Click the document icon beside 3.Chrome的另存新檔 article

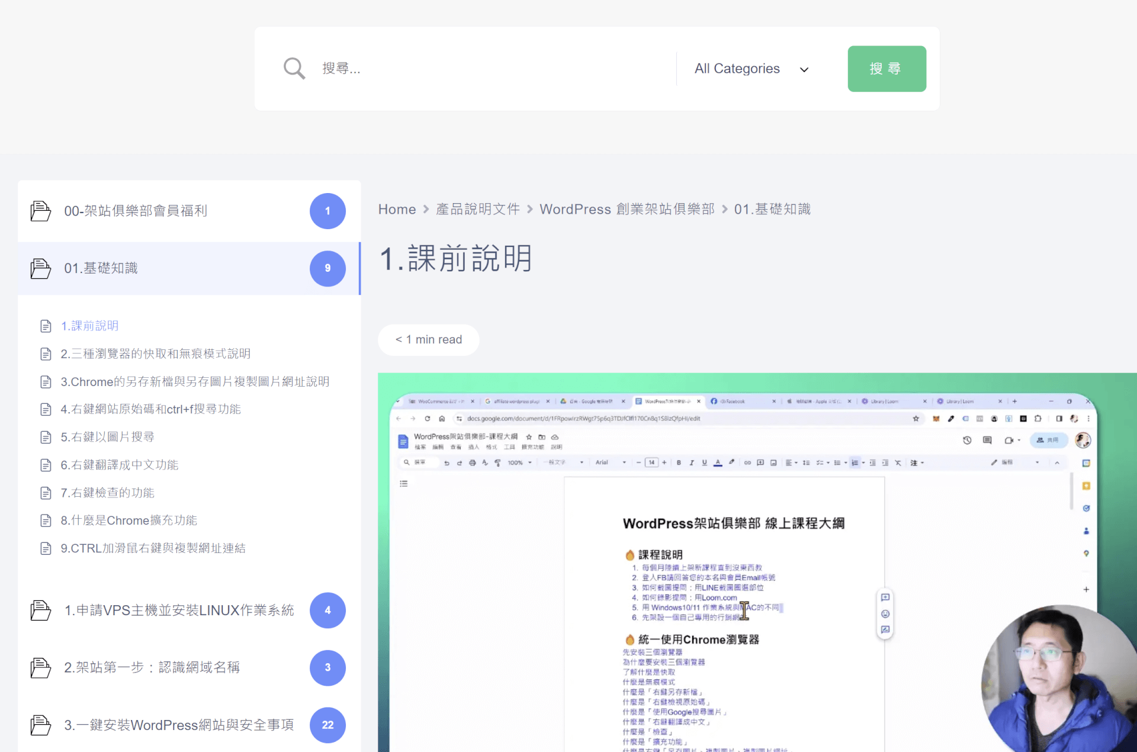point(46,382)
